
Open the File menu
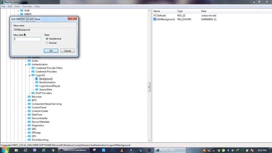click(x=3, y=6)
